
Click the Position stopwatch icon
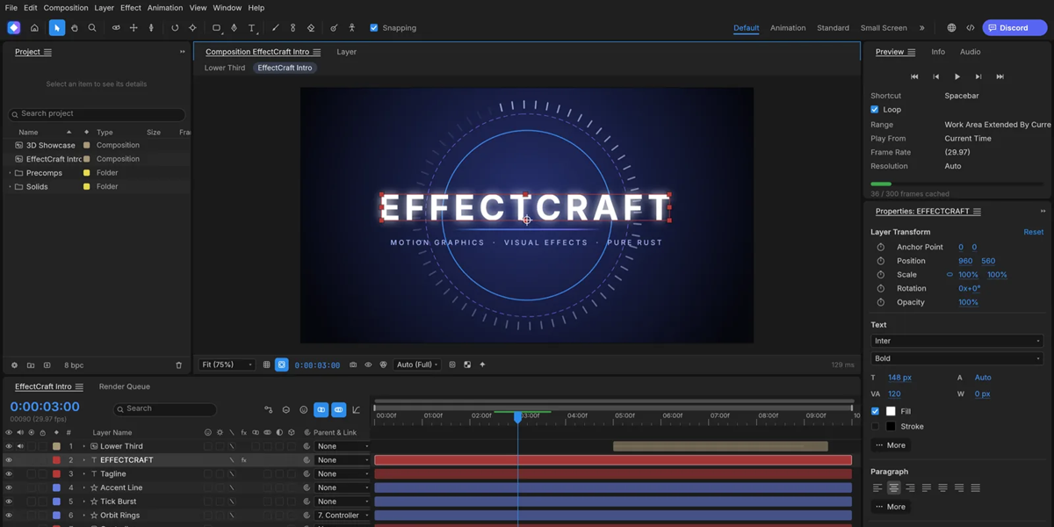(880, 261)
